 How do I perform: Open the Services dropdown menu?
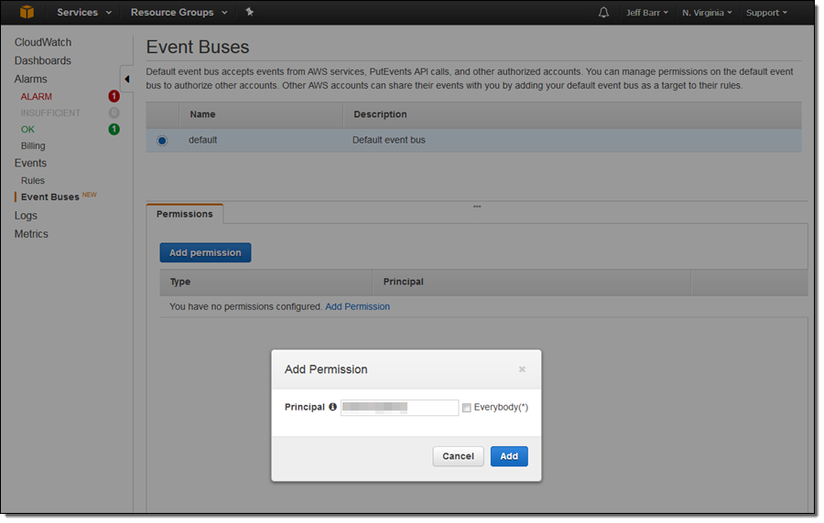click(84, 13)
